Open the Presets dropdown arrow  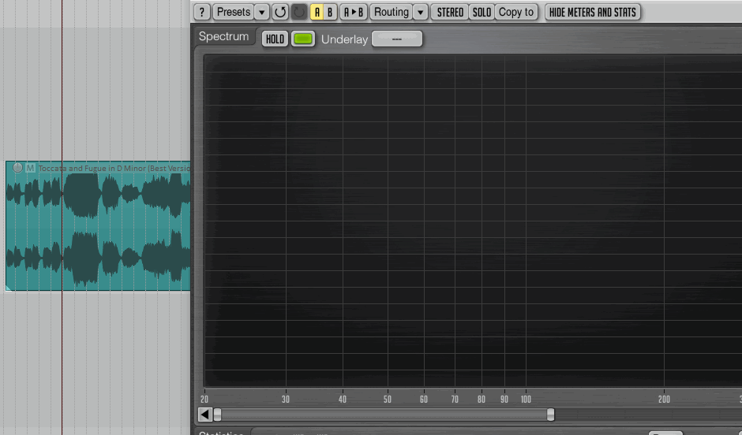pos(262,12)
